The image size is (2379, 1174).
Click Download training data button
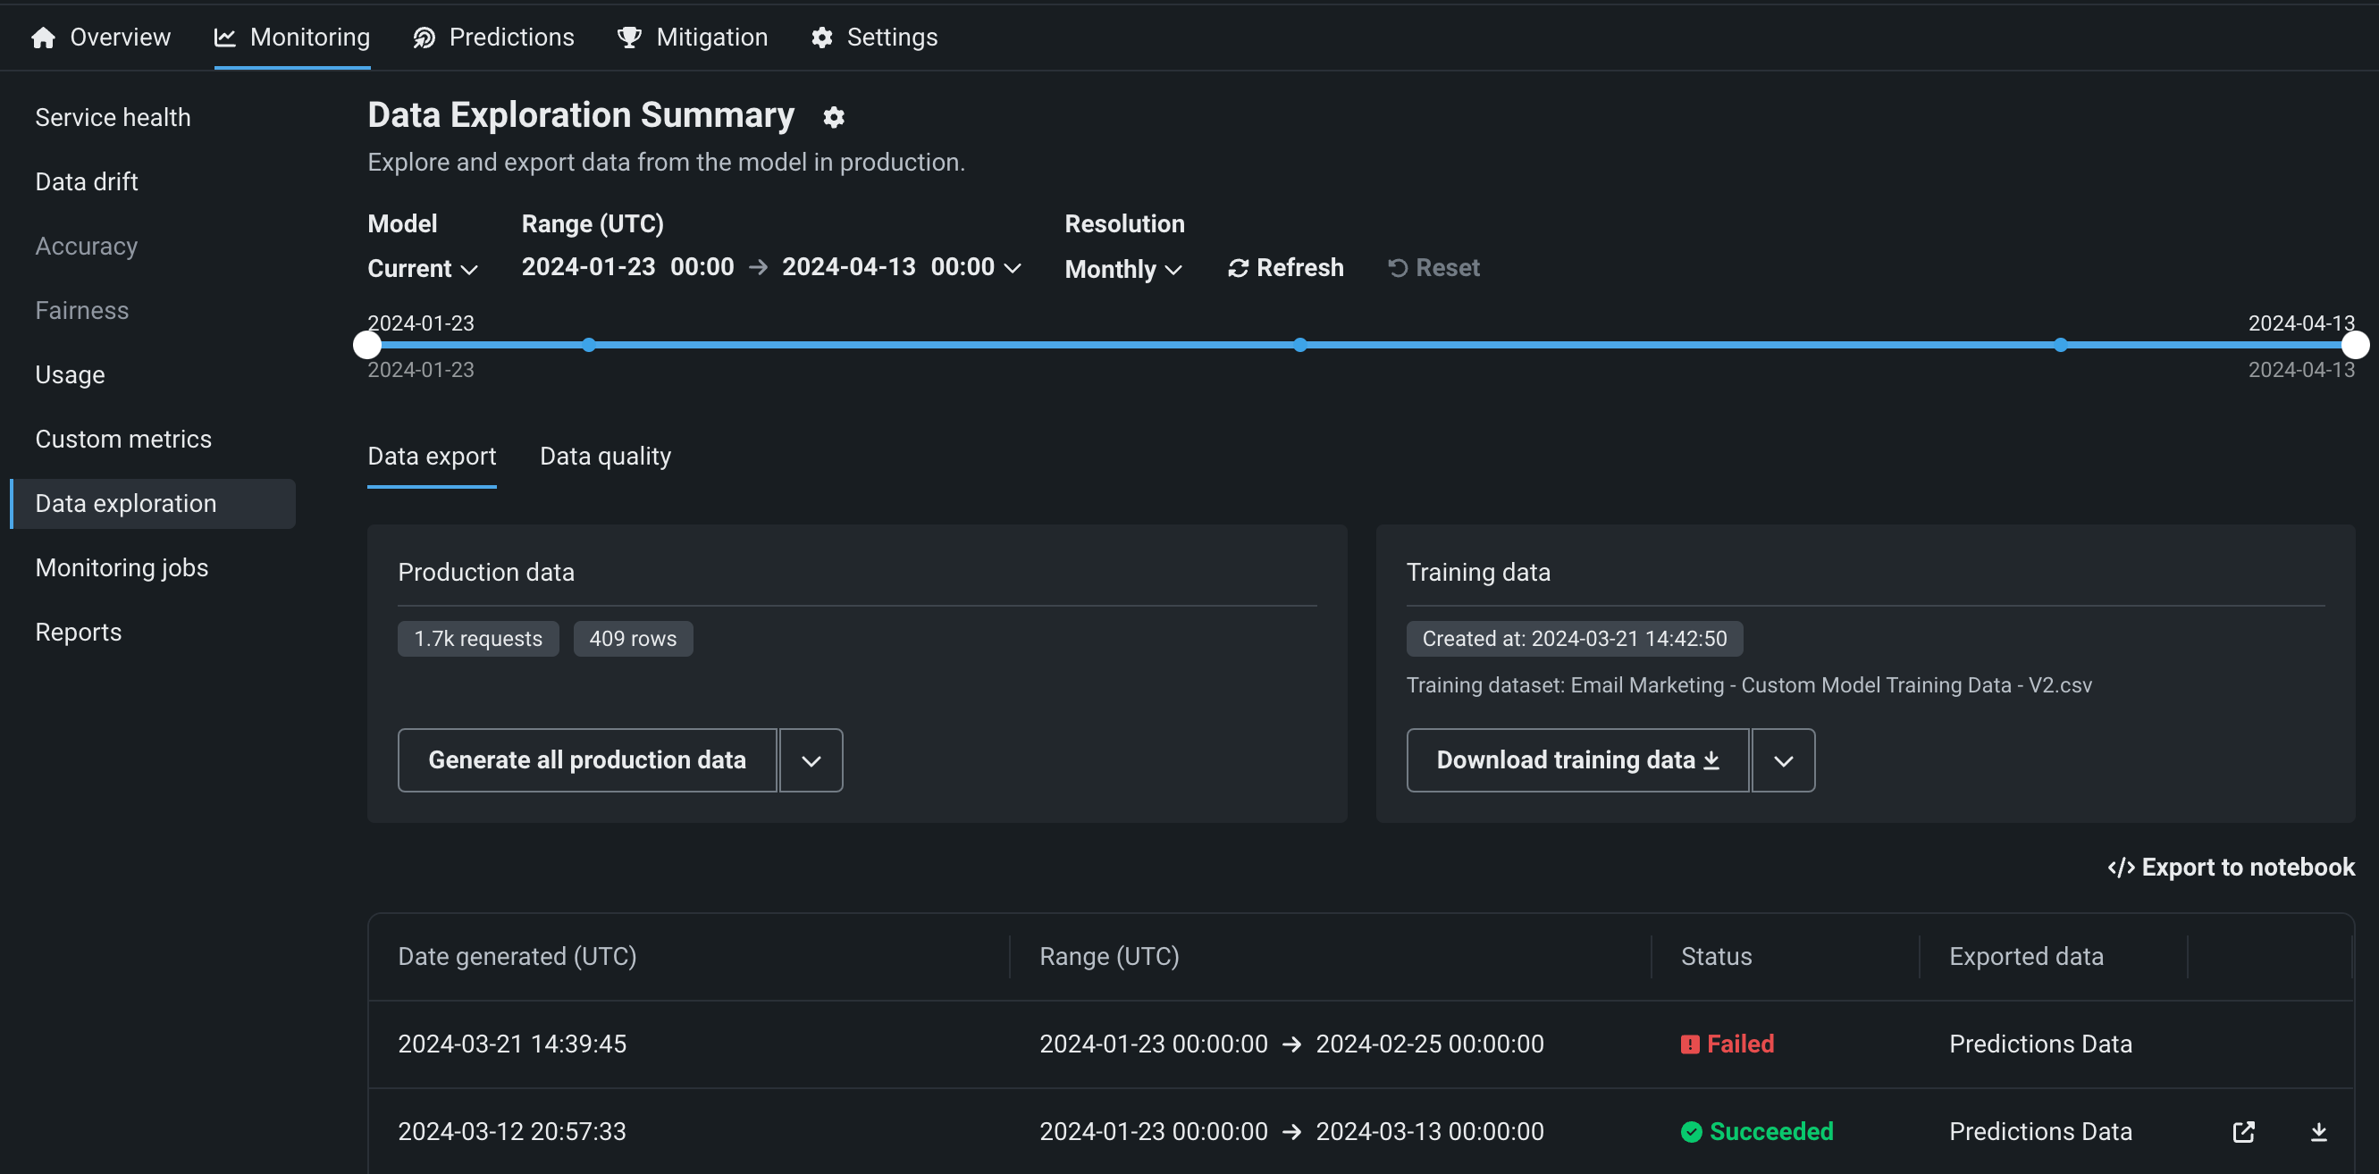pyautogui.click(x=1576, y=760)
